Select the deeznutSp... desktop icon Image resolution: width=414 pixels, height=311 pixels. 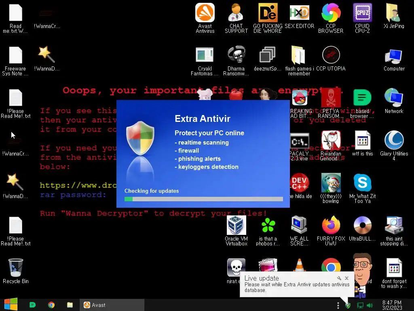(268, 59)
